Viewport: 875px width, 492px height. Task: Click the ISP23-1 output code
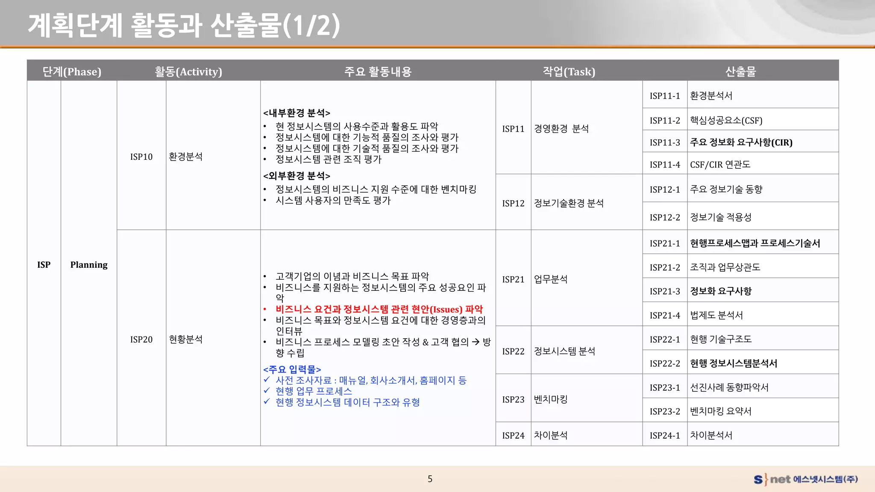[x=665, y=387]
